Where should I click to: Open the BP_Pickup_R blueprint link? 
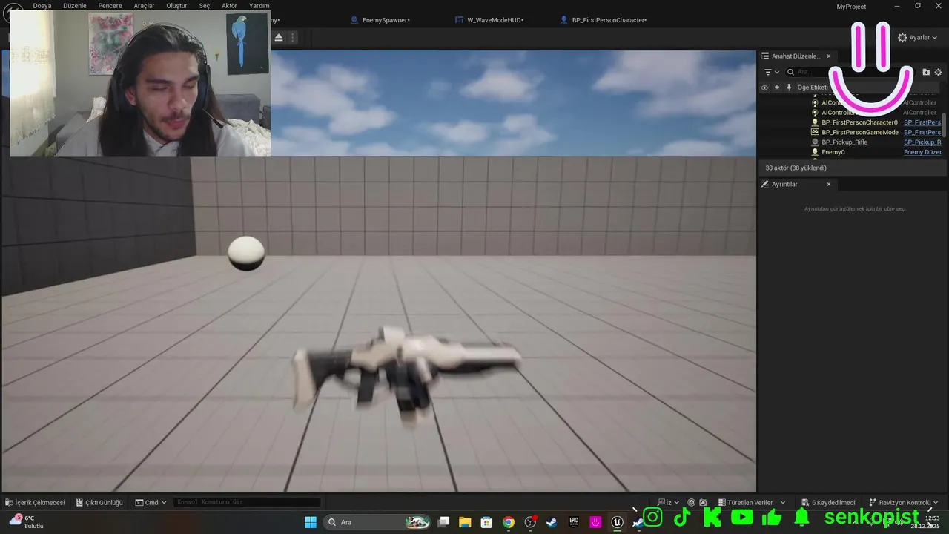[922, 142]
